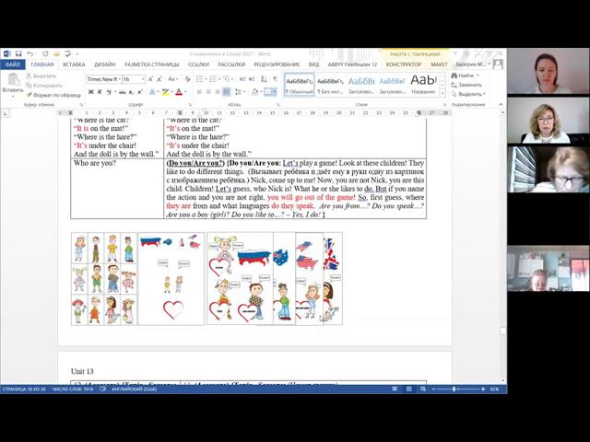Image resolution: width=590 pixels, height=442 pixels.
Task: Open account menu Валерия М.
Action: (x=473, y=64)
